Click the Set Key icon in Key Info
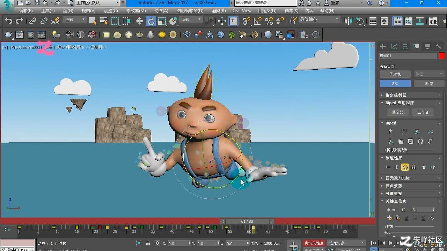Viewport: 447px width, 251px height. [390, 218]
